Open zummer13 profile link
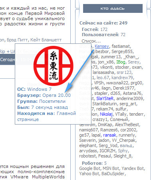The height and width of the screenshot is (180, 151). click(x=111, y=57)
